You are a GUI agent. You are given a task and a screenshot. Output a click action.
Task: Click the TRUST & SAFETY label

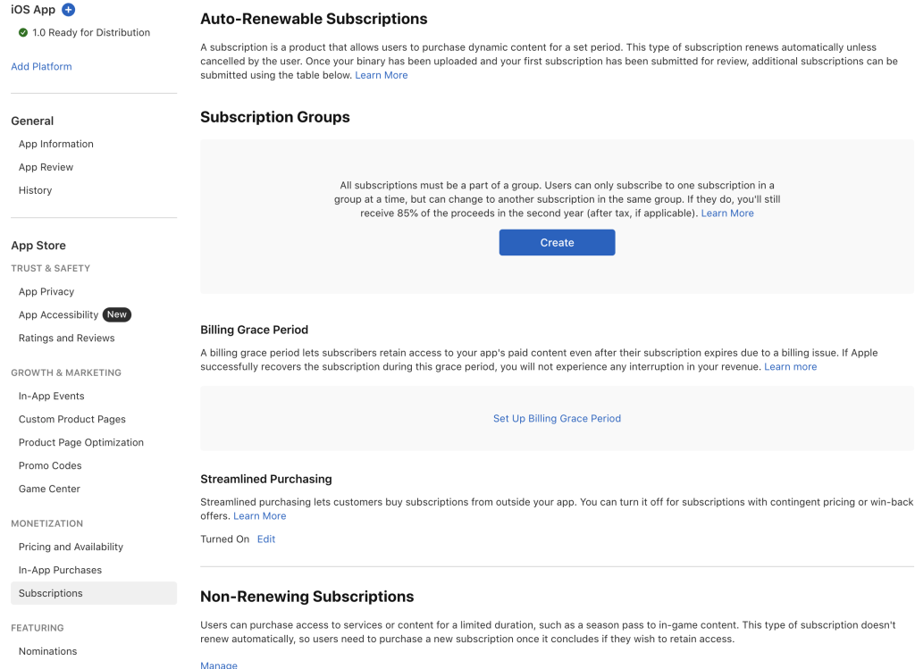[51, 268]
